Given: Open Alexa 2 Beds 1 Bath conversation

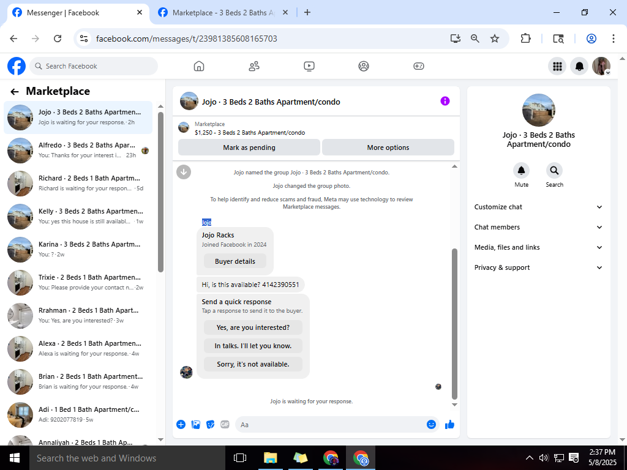Looking at the screenshot, I should pyautogui.click(x=78, y=349).
